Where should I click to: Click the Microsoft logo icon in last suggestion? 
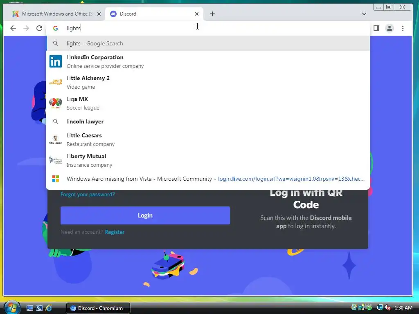(56, 179)
